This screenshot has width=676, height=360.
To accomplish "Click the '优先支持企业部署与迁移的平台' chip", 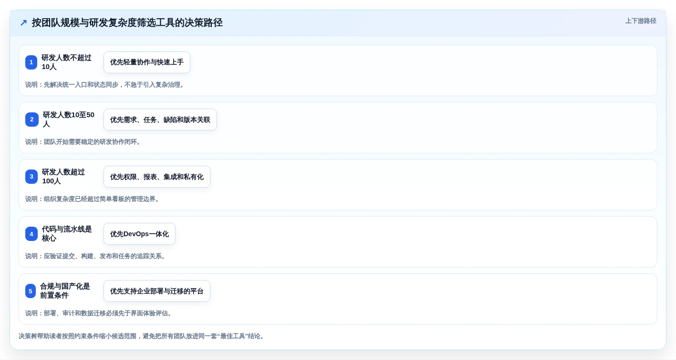I will [x=157, y=291].
